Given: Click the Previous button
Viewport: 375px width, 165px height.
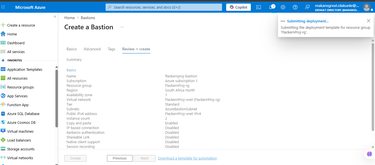Looking at the screenshot, I should (x=120, y=158).
